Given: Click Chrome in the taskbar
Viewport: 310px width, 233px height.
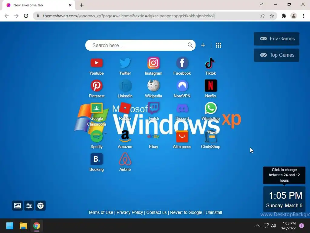Looking at the screenshot, I should tap(37, 226).
